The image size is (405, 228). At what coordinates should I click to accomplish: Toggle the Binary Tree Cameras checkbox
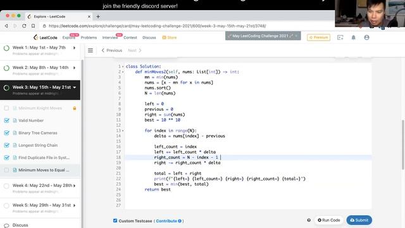[7, 133]
